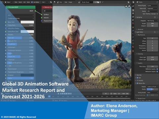Open the tool settings tab icon in properties
This screenshot has height=119, width=159.
pyautogui.click(x=133, y=6)
